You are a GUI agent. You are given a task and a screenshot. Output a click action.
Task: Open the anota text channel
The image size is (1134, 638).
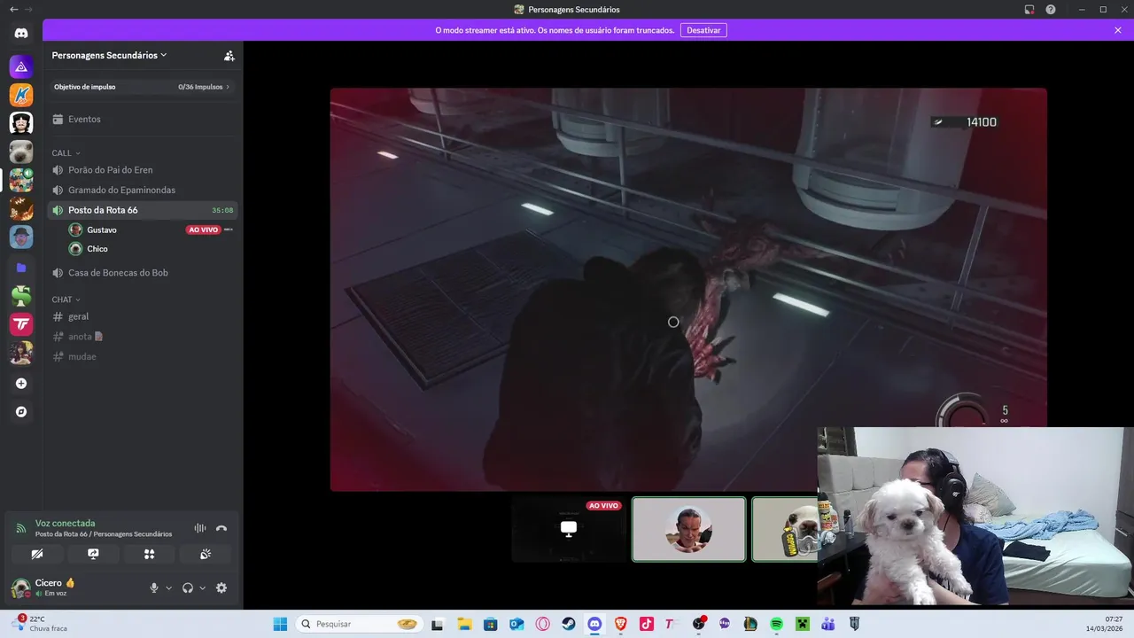coord(143,337)
